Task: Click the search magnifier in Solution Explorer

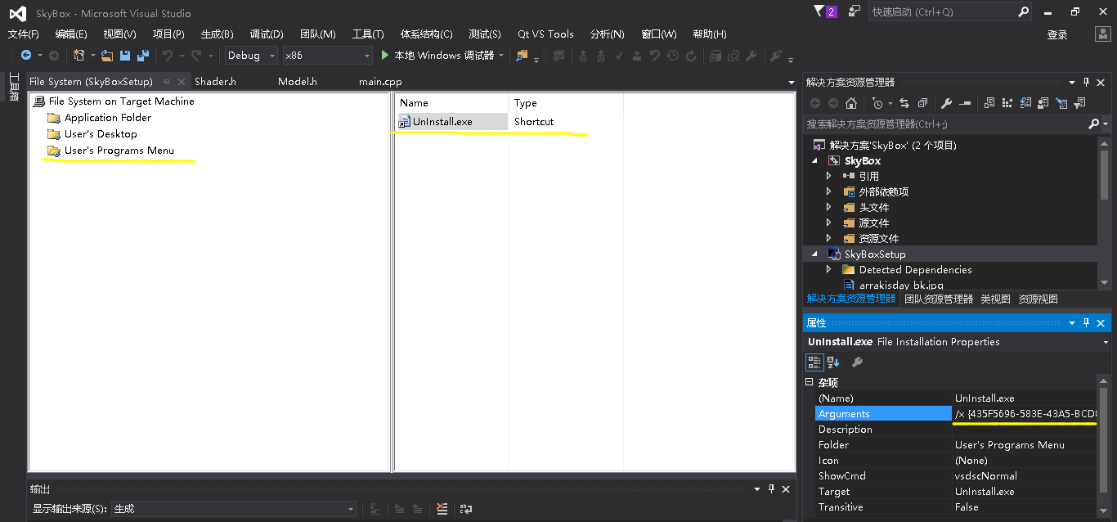Action: [1094, 124]
